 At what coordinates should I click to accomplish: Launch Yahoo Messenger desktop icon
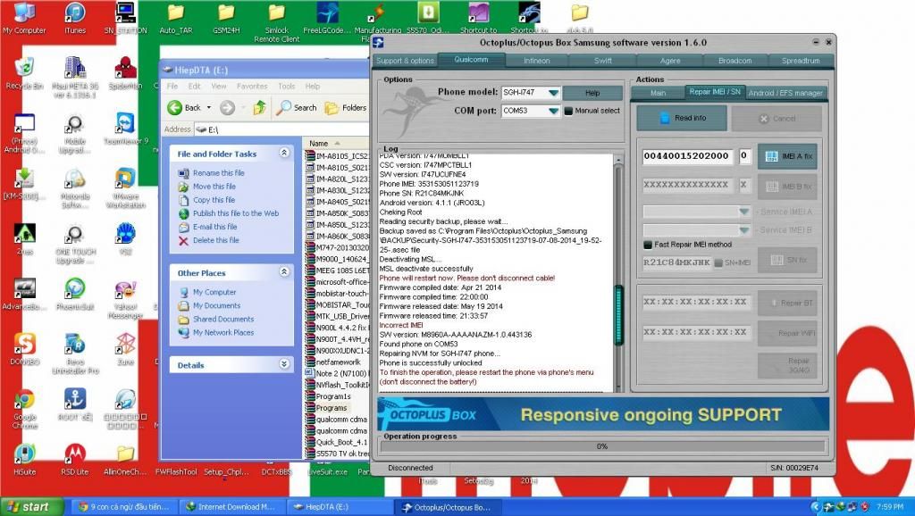point(125,299)
